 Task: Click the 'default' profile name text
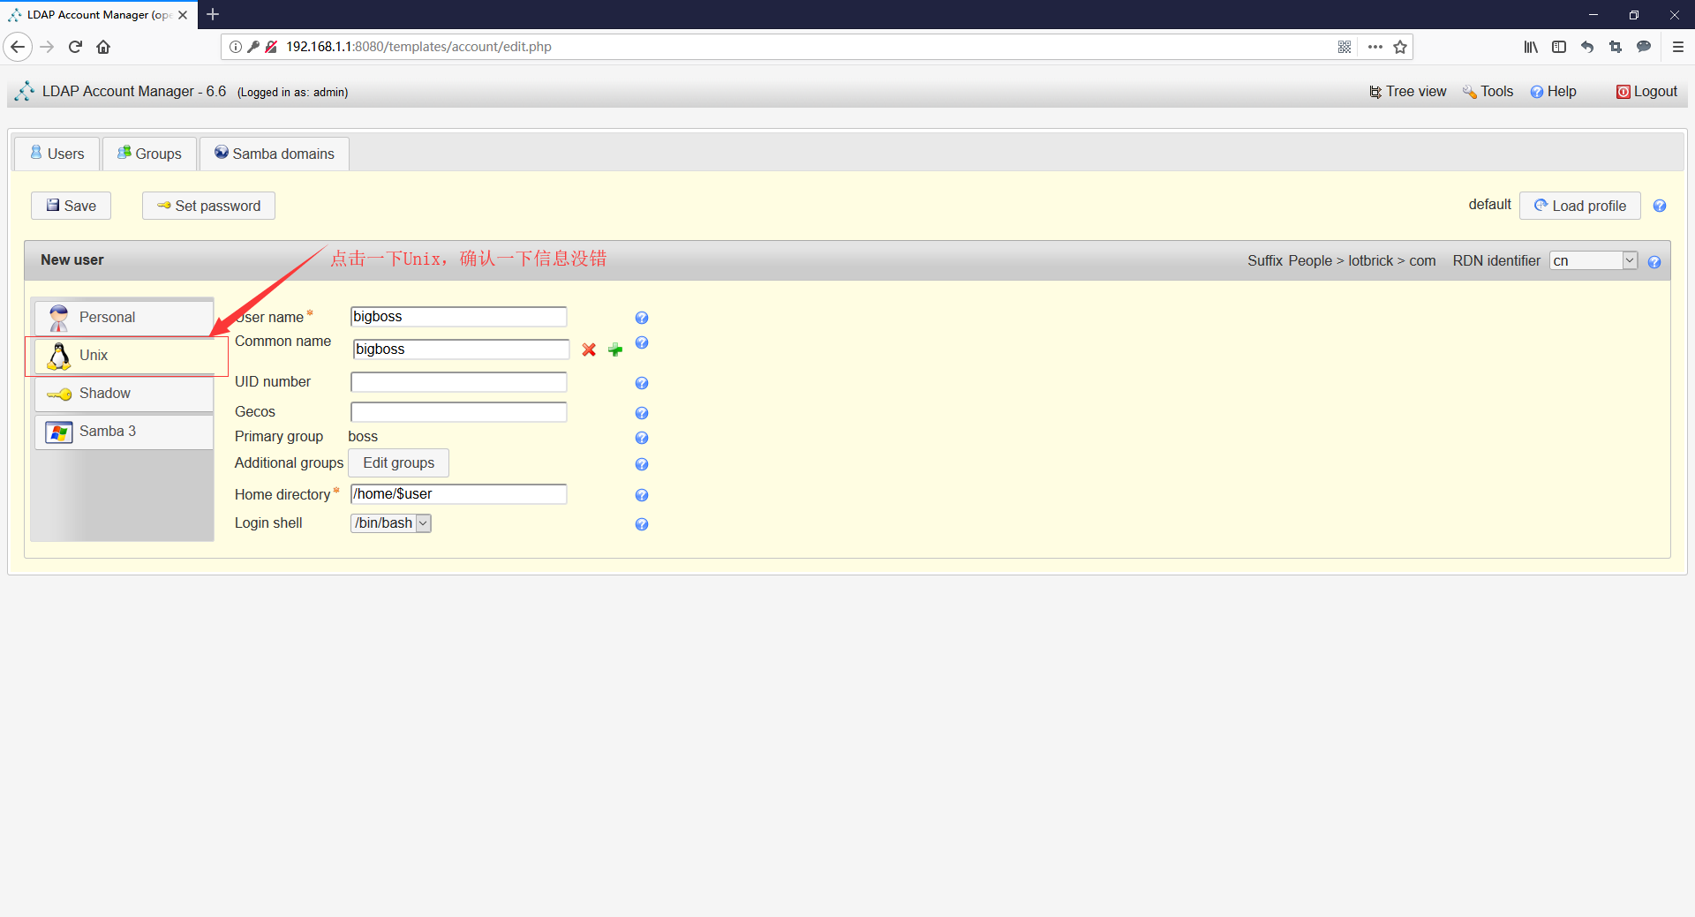pos(1489,205)
